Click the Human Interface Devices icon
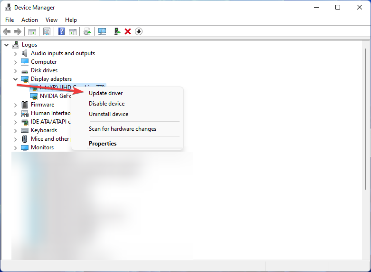This screenshot has width=371, height=272. [x=25, y=114]
